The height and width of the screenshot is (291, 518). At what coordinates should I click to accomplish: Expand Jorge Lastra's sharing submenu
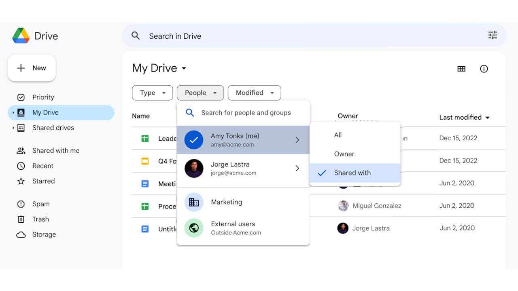pos(297,168)
